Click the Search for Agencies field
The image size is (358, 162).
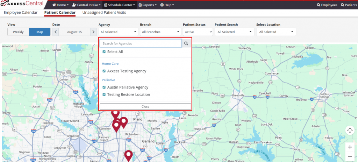pyautogui.click(x=141, y=43)
